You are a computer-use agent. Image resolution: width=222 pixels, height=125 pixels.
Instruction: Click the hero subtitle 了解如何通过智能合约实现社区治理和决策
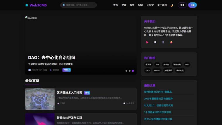[50, 64]
